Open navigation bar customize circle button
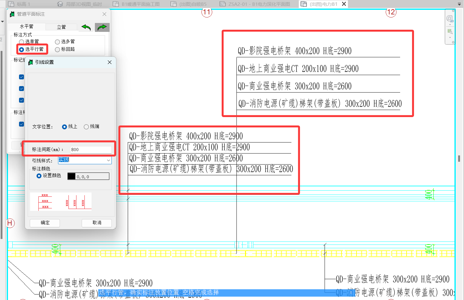464x300 pixels. [453, 42]
